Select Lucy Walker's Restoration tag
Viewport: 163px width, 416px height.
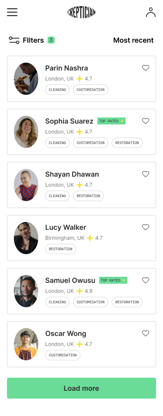[x=61, y=249]
